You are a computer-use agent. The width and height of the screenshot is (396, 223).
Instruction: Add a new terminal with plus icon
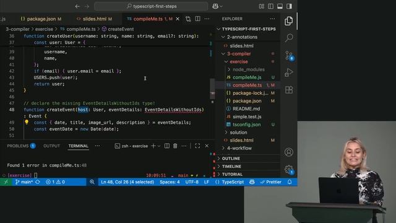coord(153,146)
